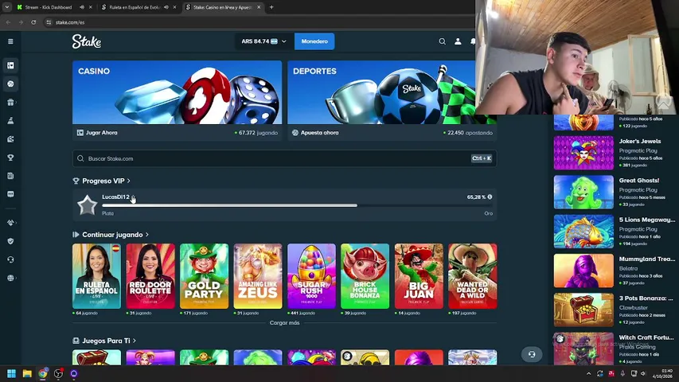Screen dimensions: 679x382
Task: Expand Progreso VIP section
Action: point(106,181)
